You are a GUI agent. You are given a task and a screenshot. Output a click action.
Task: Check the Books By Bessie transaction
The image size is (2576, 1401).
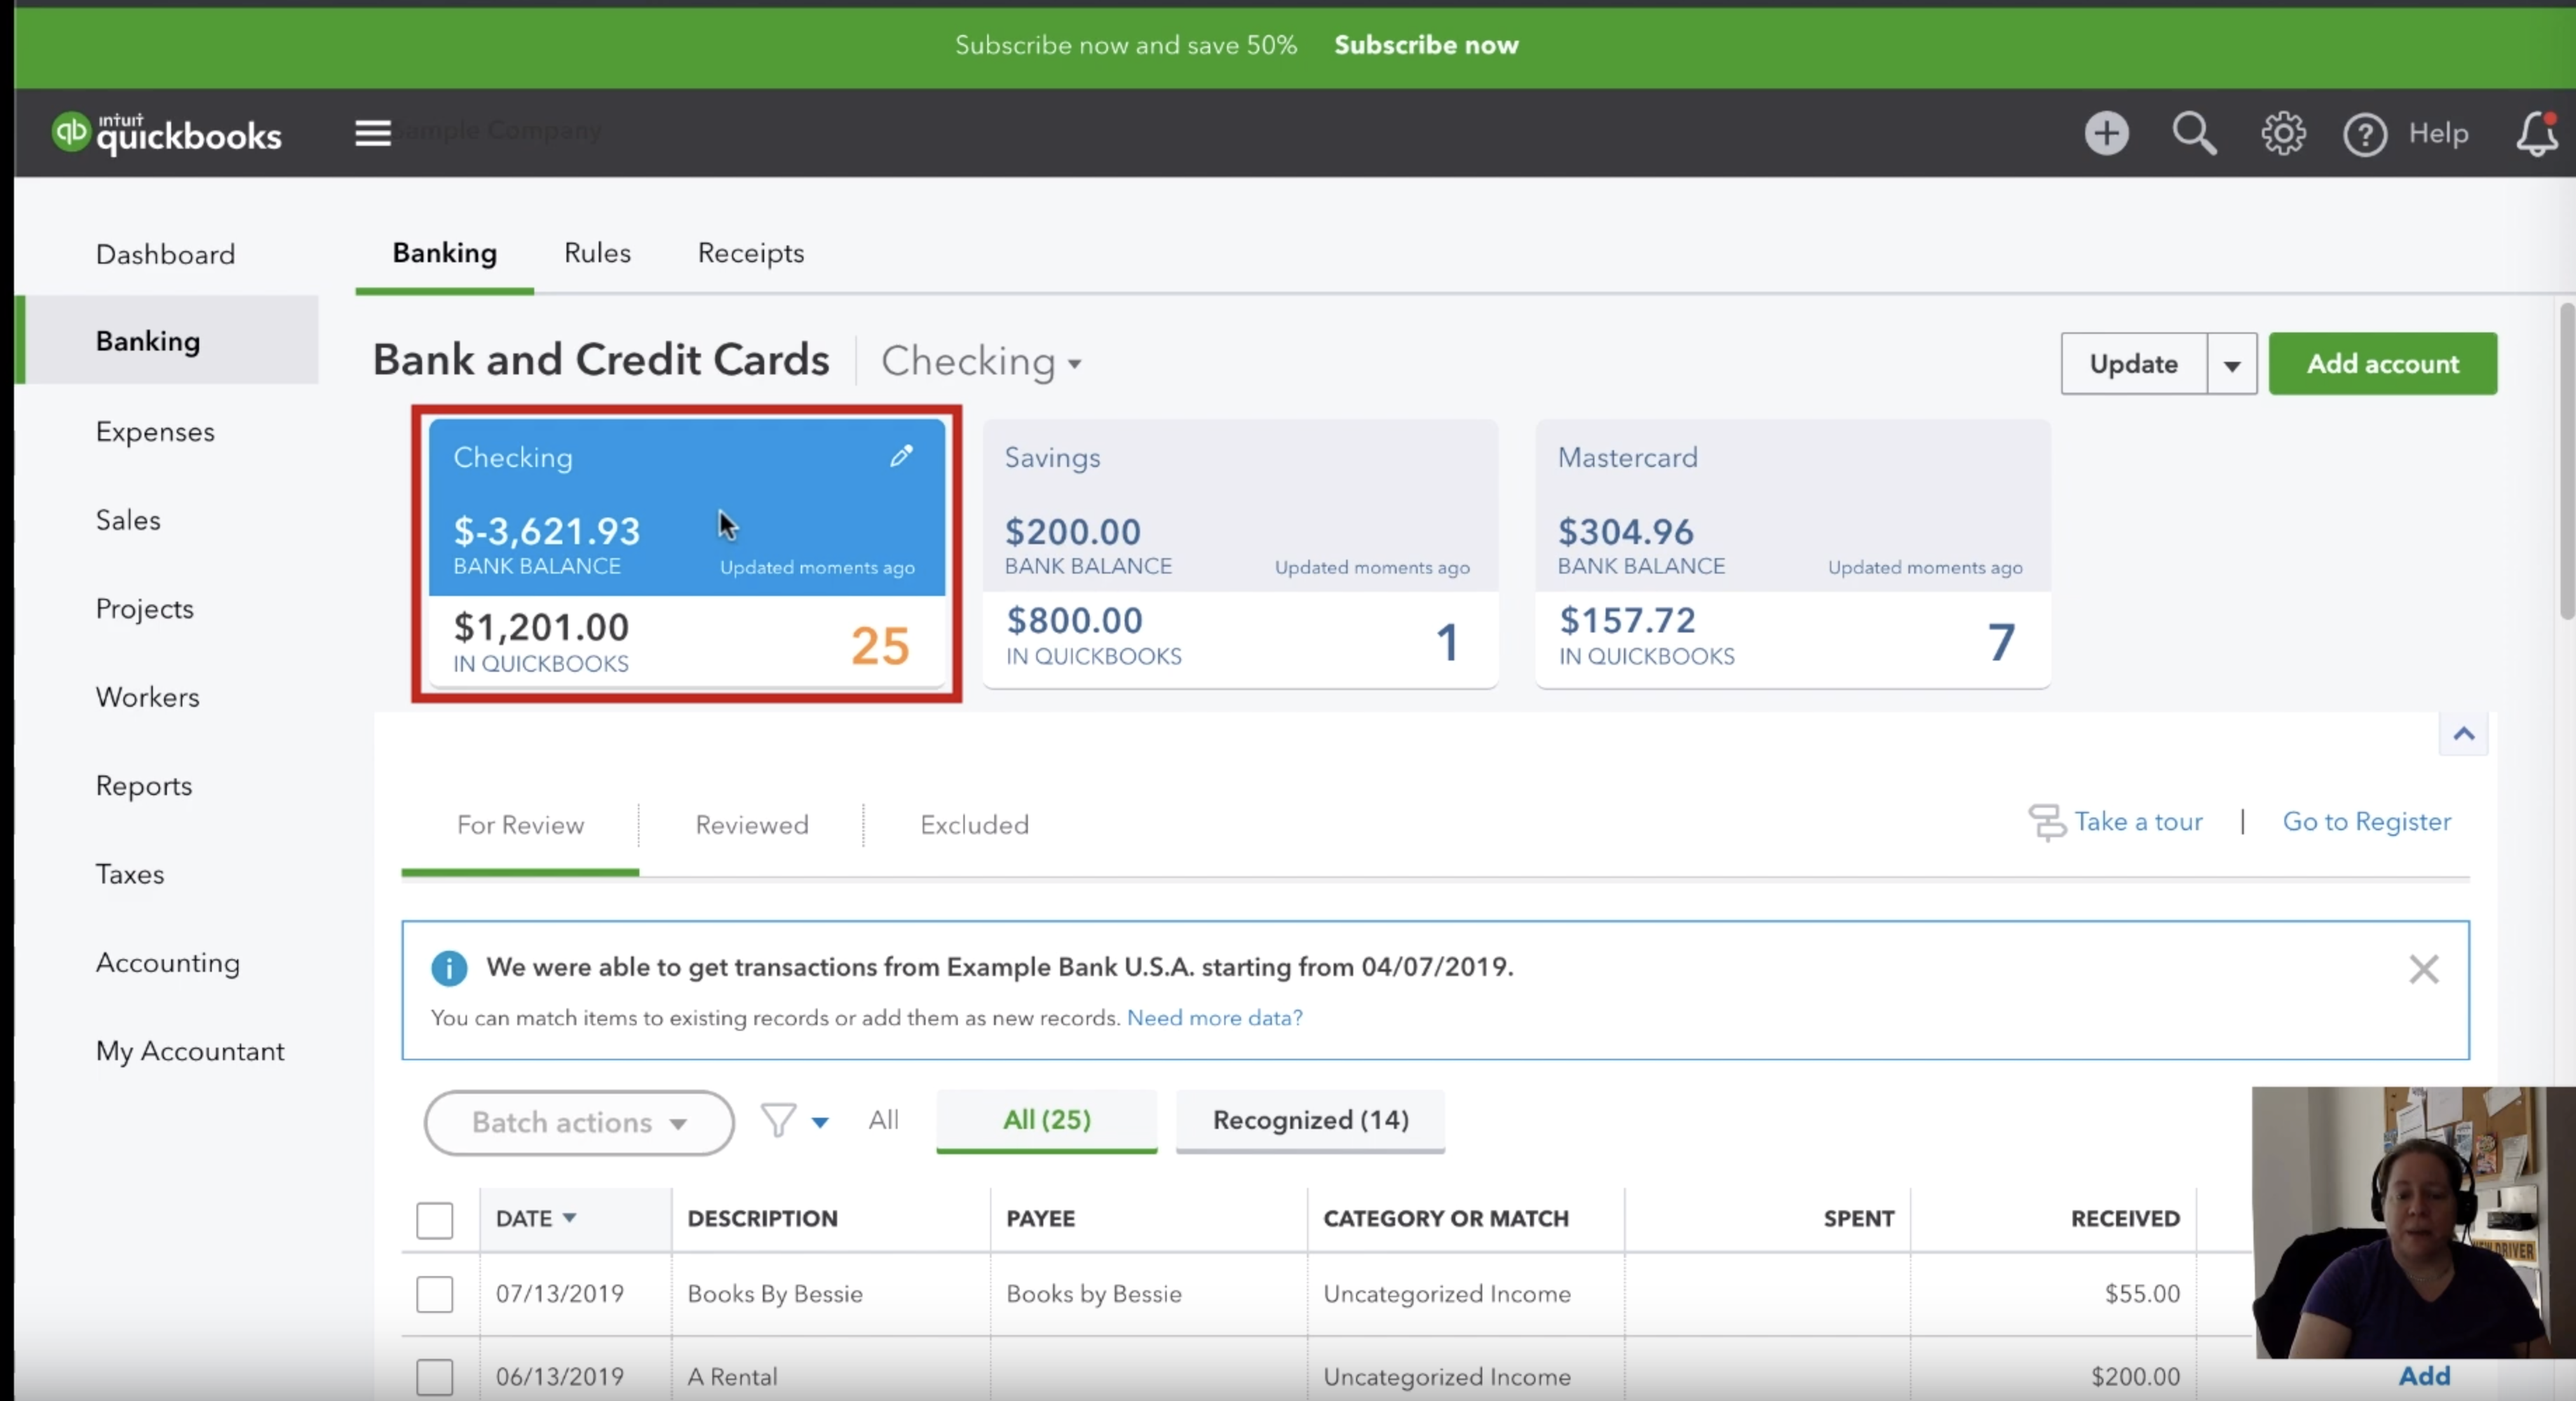click(x=434, y=1294)
